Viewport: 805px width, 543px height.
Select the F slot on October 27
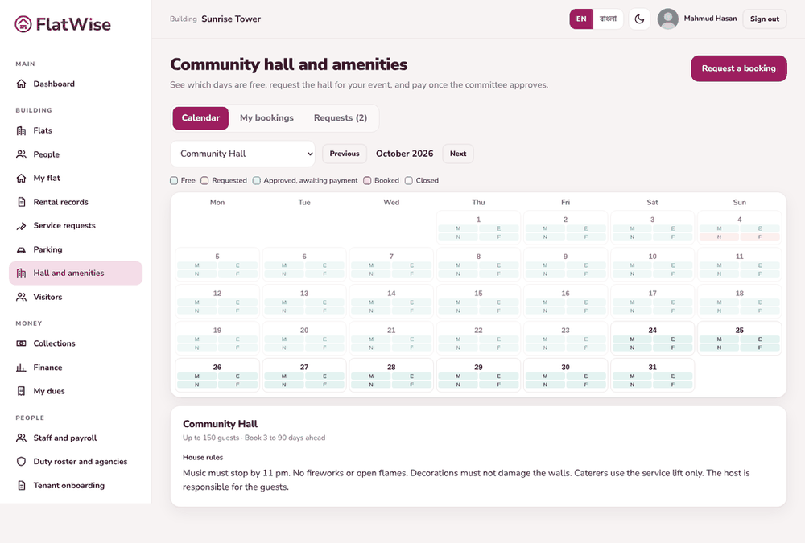point(324,385)
